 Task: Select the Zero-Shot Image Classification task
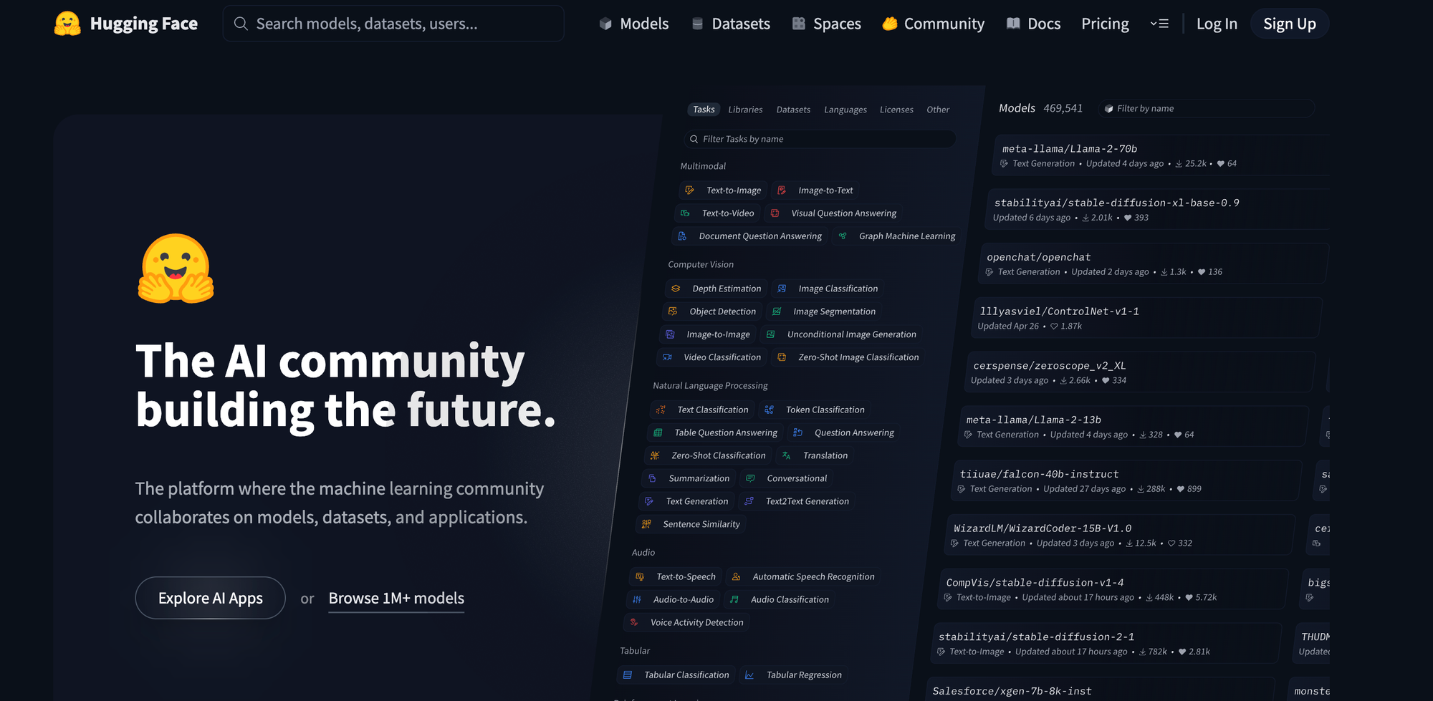(x=850, y=357)
